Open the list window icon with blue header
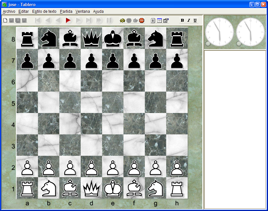The image size is (268, 211). 160,20
